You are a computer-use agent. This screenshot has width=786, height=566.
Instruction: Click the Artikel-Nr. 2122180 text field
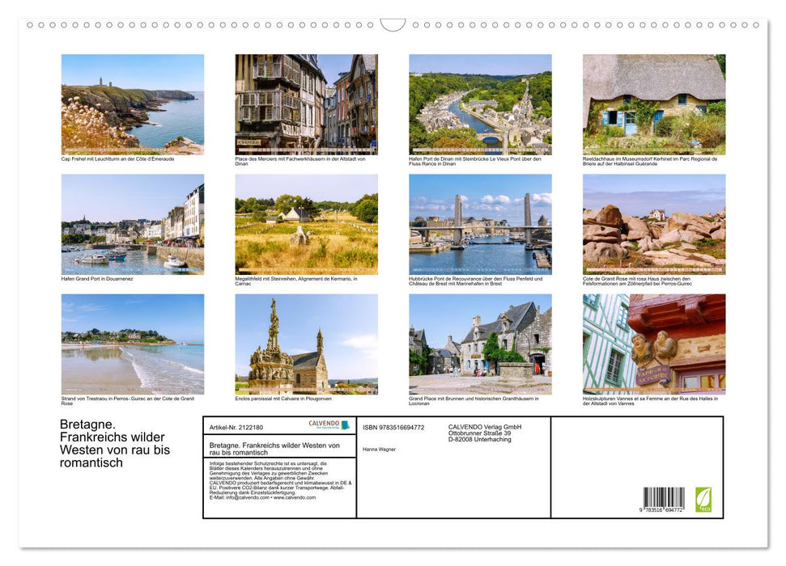pyautogui.click(x=236, y=427)
